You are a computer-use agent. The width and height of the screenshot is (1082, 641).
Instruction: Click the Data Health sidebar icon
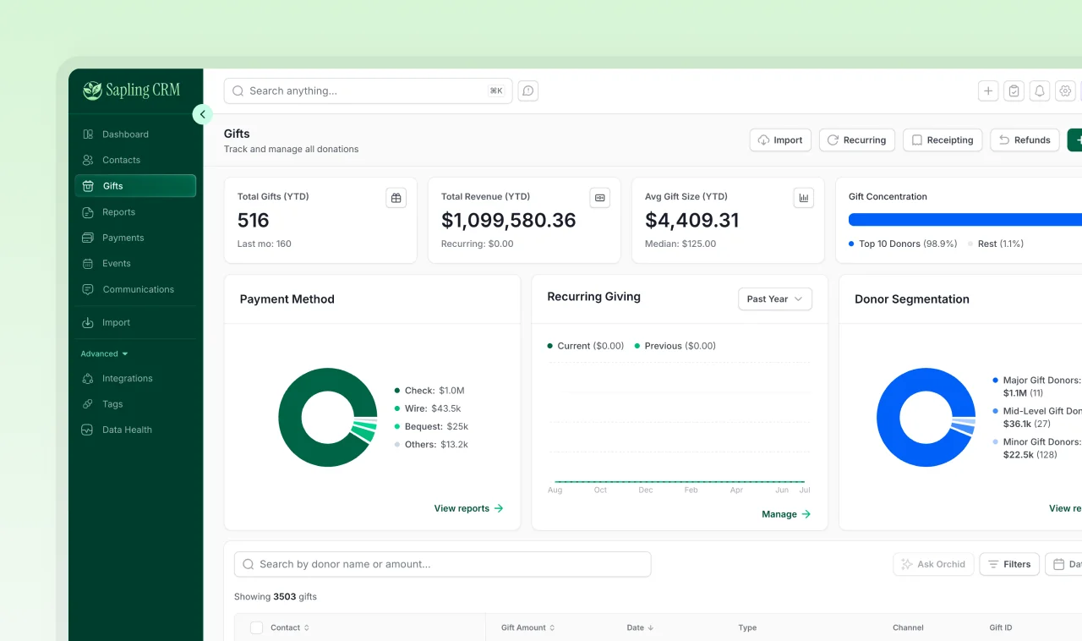[x=87, y=430]
